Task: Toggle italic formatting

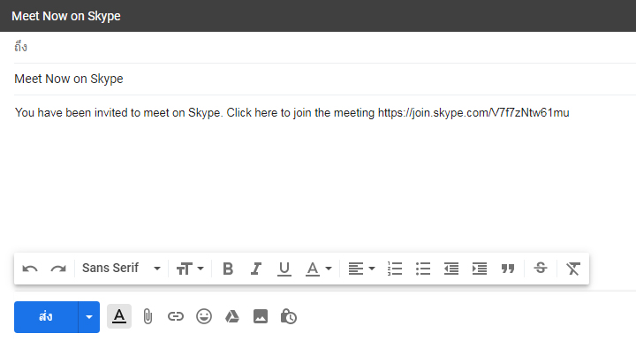Action: (256, 269)
